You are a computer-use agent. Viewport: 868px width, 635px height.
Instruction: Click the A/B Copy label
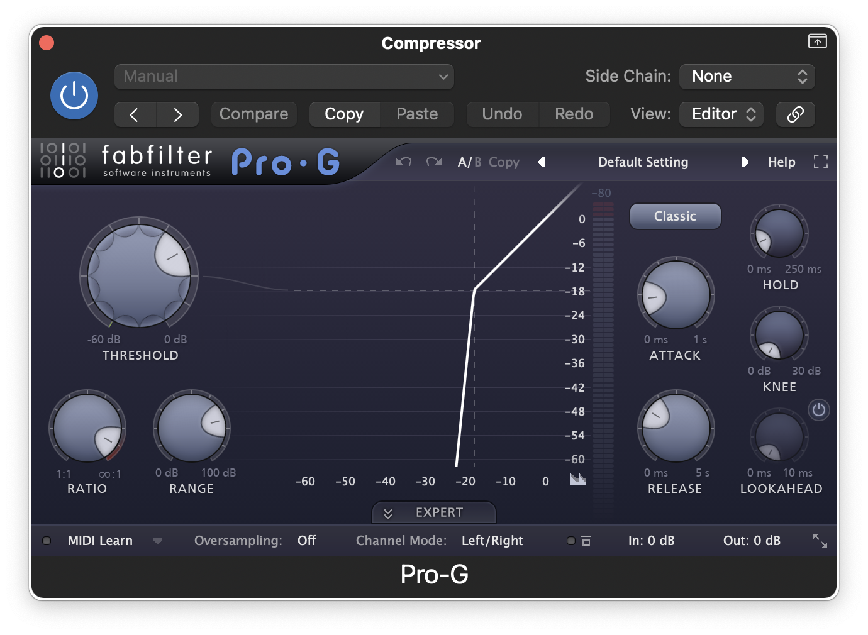504,162
